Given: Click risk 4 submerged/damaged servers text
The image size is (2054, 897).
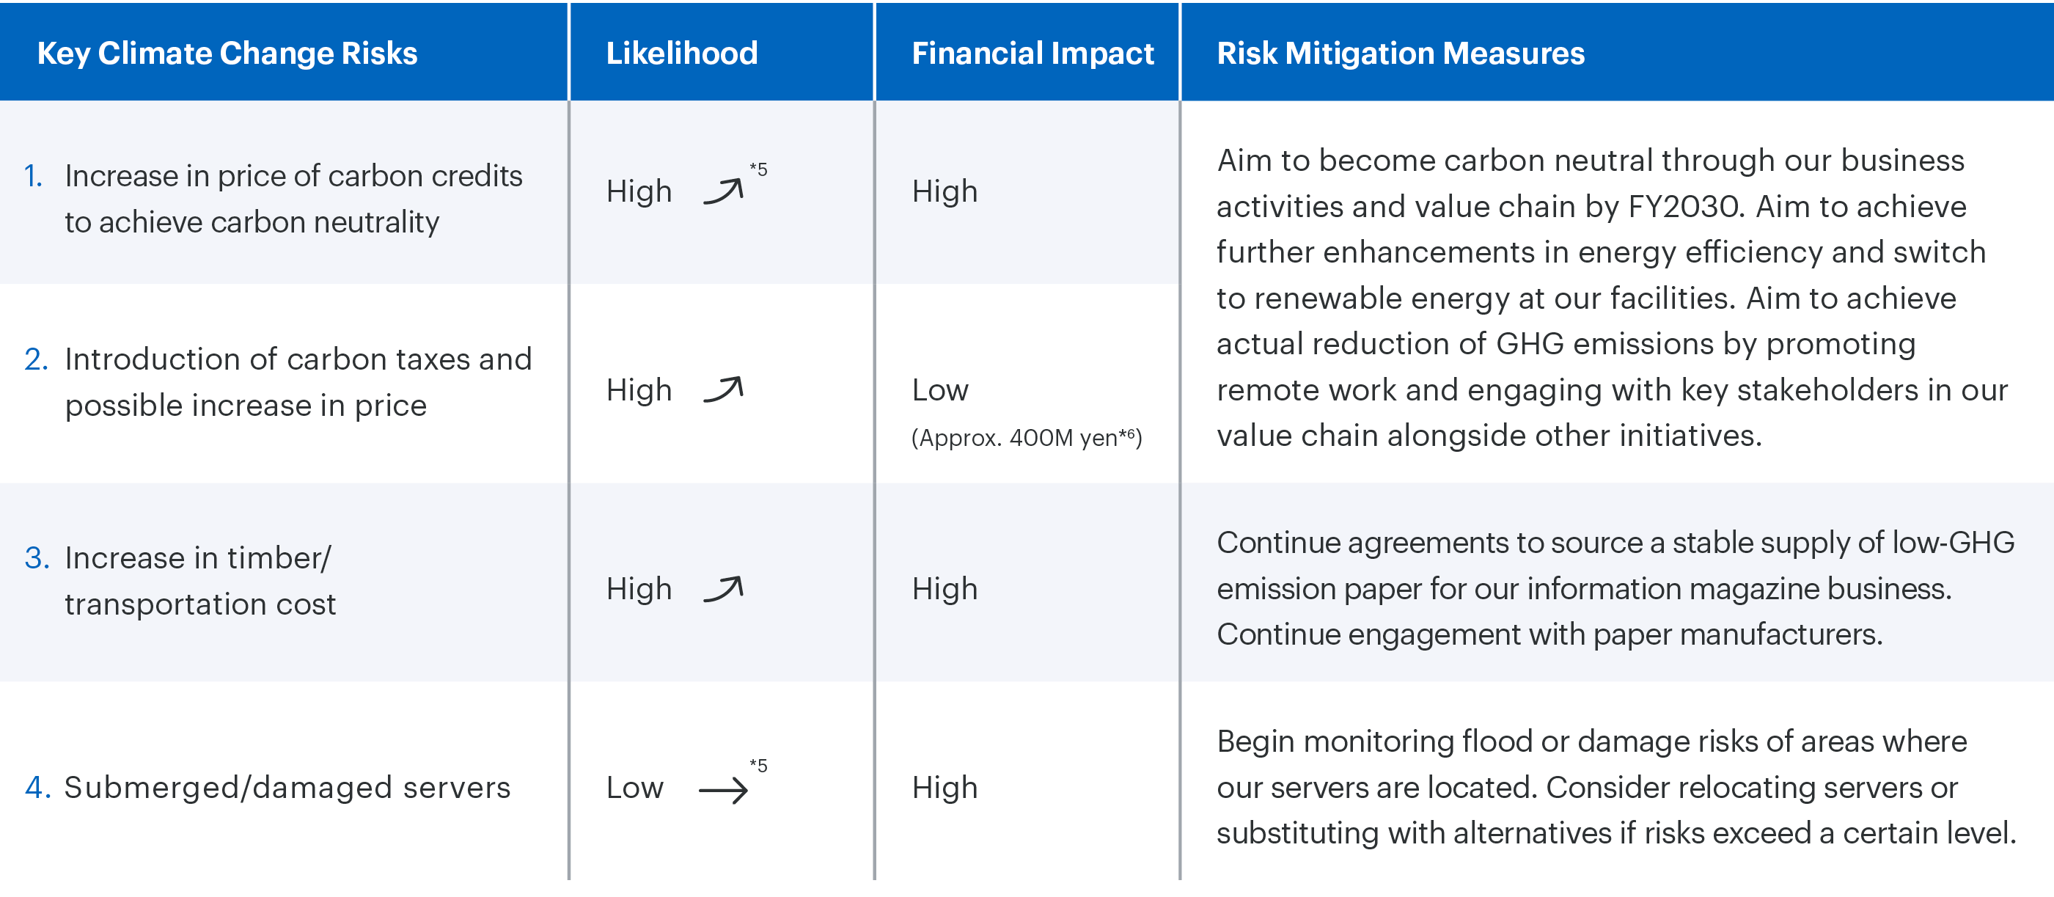Looking at the screenshot, I should point(287,788).
